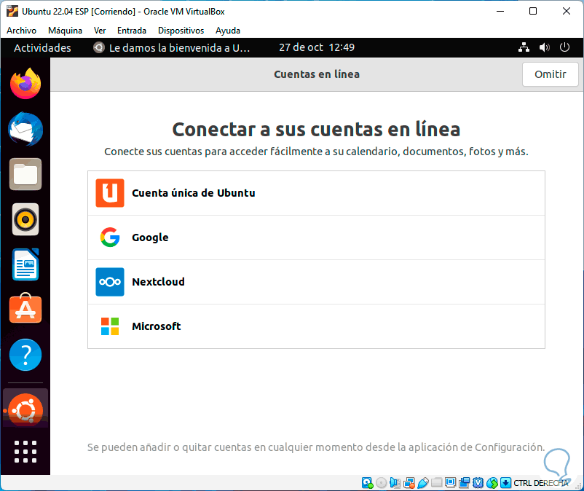This screenshot has width=584, height=491.
Task: Click the CTRL DERECHA host key label
Action: [x=541, y=483]
